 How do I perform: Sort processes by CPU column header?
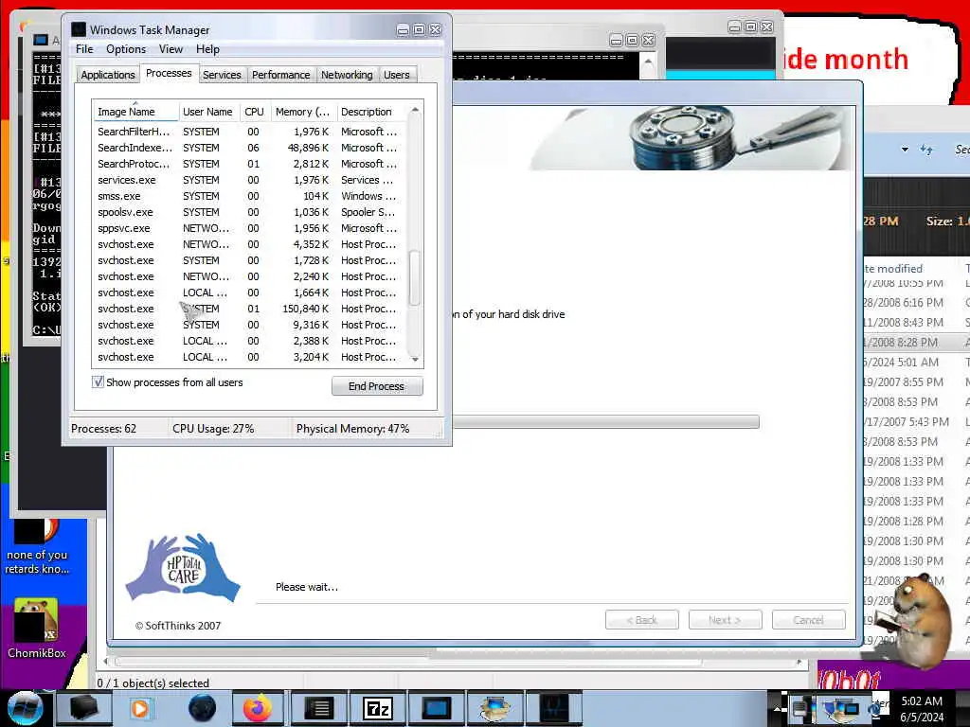(254, 112)
